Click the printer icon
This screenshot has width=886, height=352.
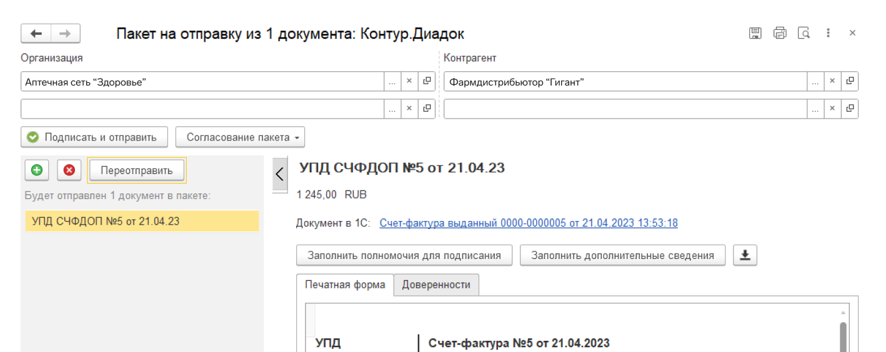[x=779, y=34]
